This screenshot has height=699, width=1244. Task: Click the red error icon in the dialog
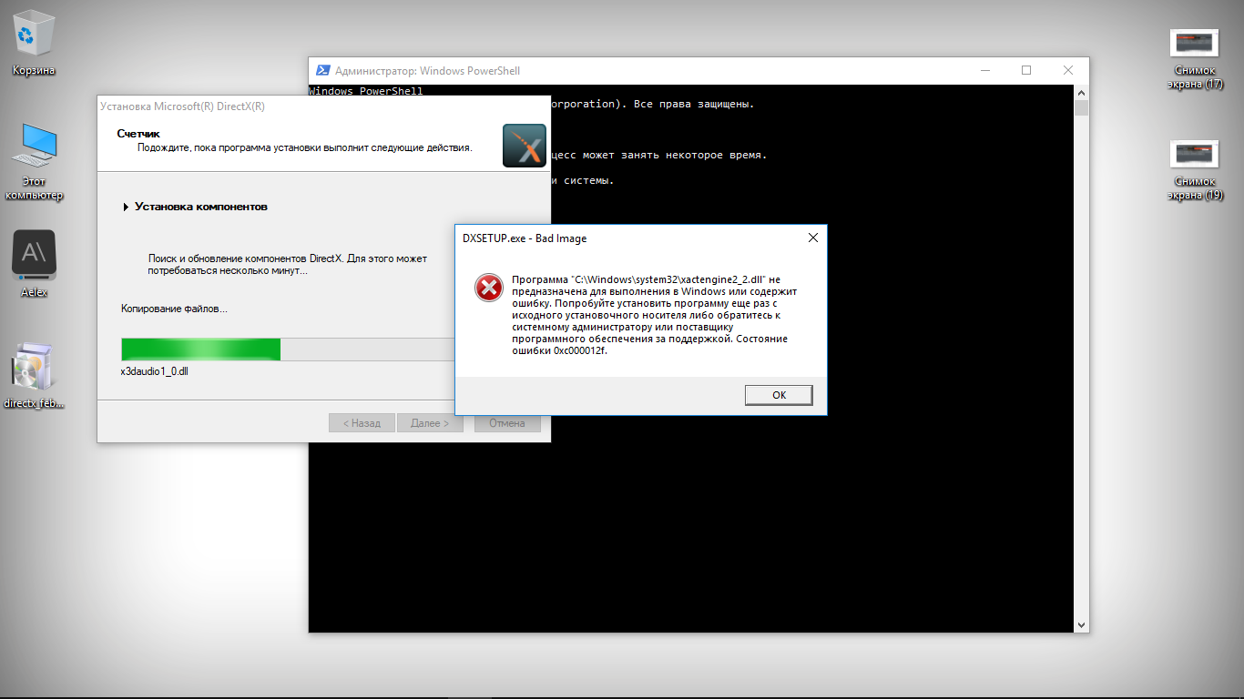click(489, 288)
